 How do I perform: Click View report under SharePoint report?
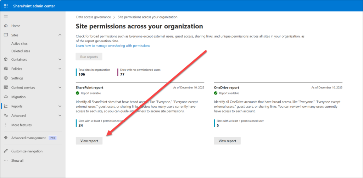[89, 141]
